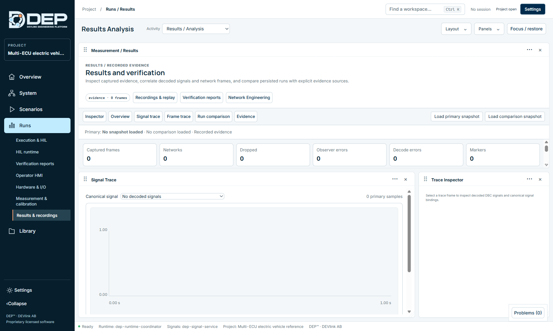Image resolution: width=553 pixels, height=331 pixels.
Task: Switch to the Run comparison tab
Action: pos(214,117)
